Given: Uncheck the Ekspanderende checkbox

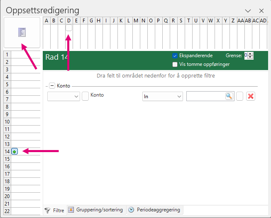Looking at the screenshot, I should pyautogui.click(x=175, y=56).
